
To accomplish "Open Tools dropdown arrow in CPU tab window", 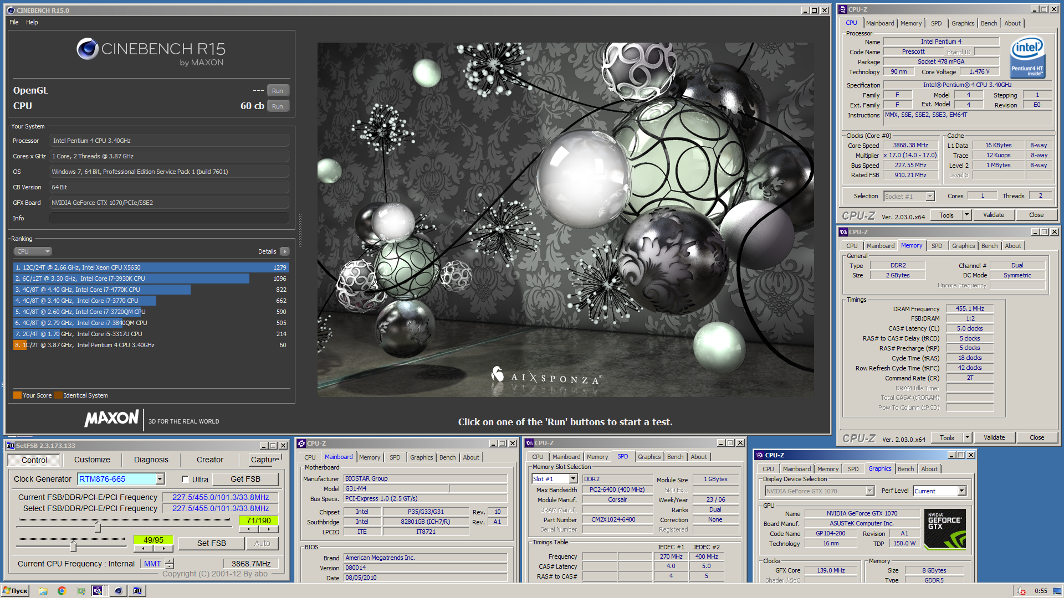I will click(x=966, y=215).
